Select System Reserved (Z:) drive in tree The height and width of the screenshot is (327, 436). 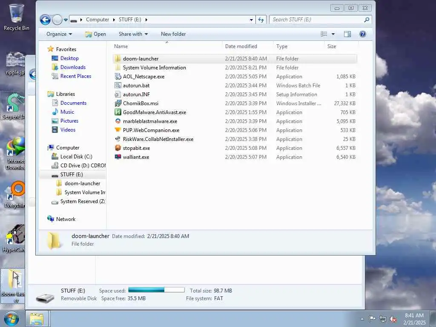[83, 201]
